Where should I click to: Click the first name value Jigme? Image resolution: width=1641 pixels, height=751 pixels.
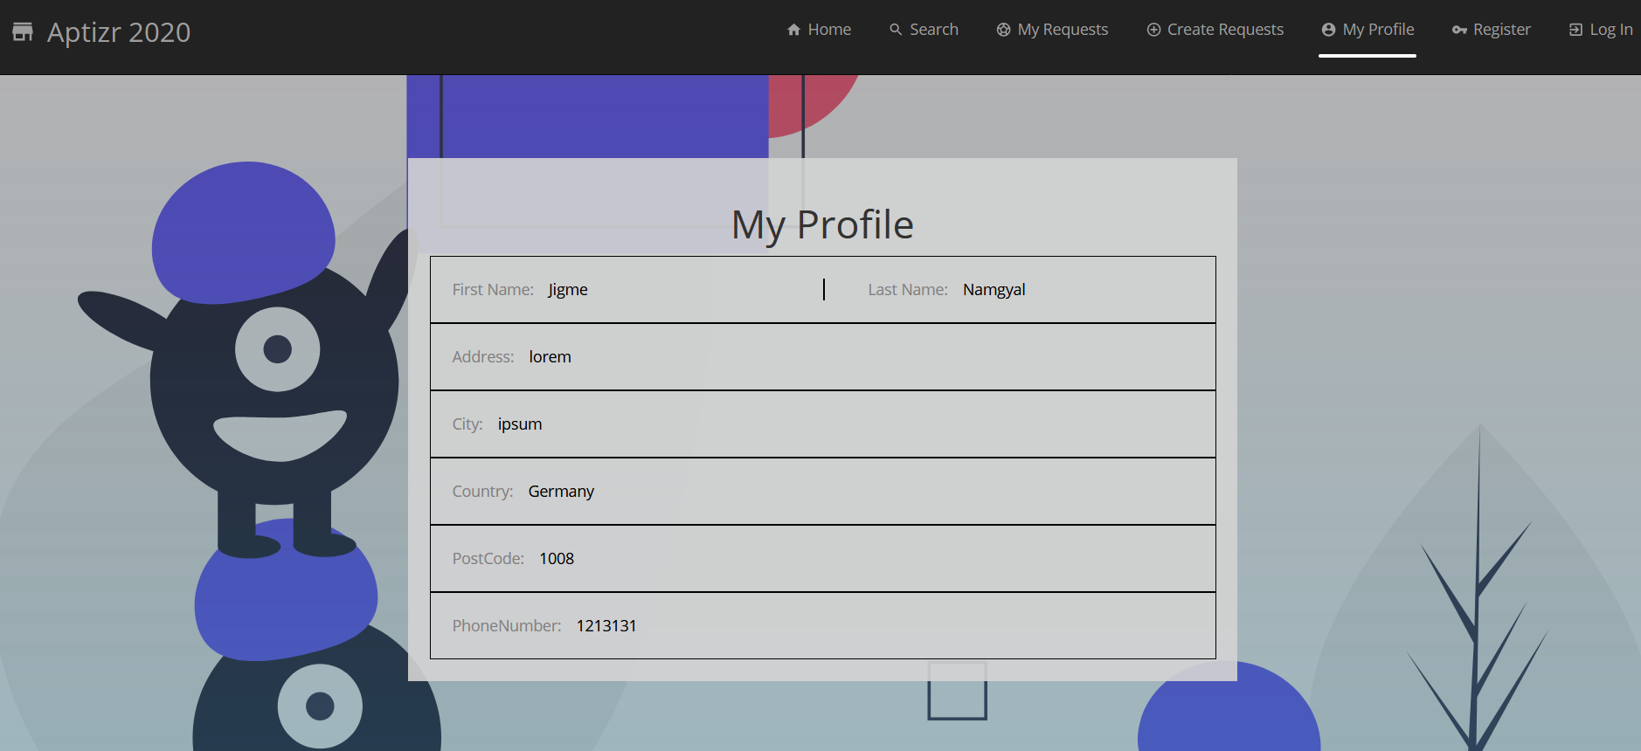[568, 290]
